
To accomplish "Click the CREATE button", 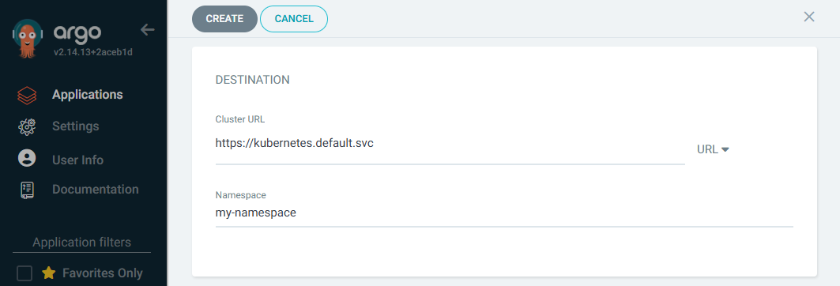I will click(224, 19).
